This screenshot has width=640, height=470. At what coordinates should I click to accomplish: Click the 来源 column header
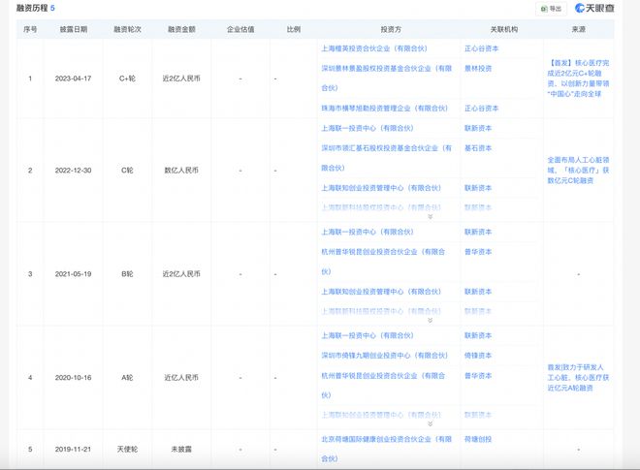pos(579,29)
